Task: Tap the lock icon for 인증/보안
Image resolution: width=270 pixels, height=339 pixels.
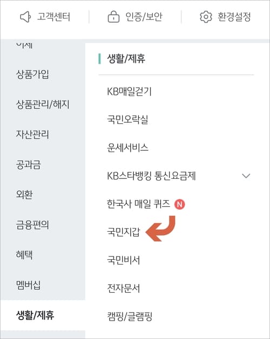Action: coord(113,17)
